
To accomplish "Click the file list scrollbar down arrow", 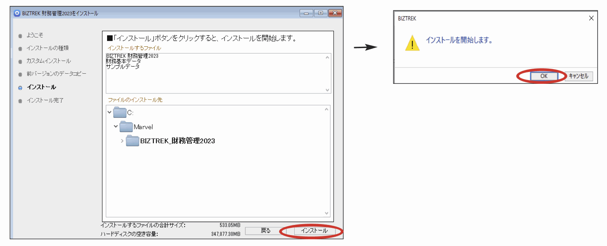I will tap(328, 90).
